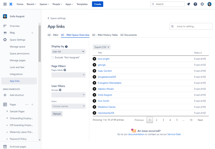Switch to QC - R&U History Table tab
The height and width of the screenshot is (149, 215).
click(105, 35)
